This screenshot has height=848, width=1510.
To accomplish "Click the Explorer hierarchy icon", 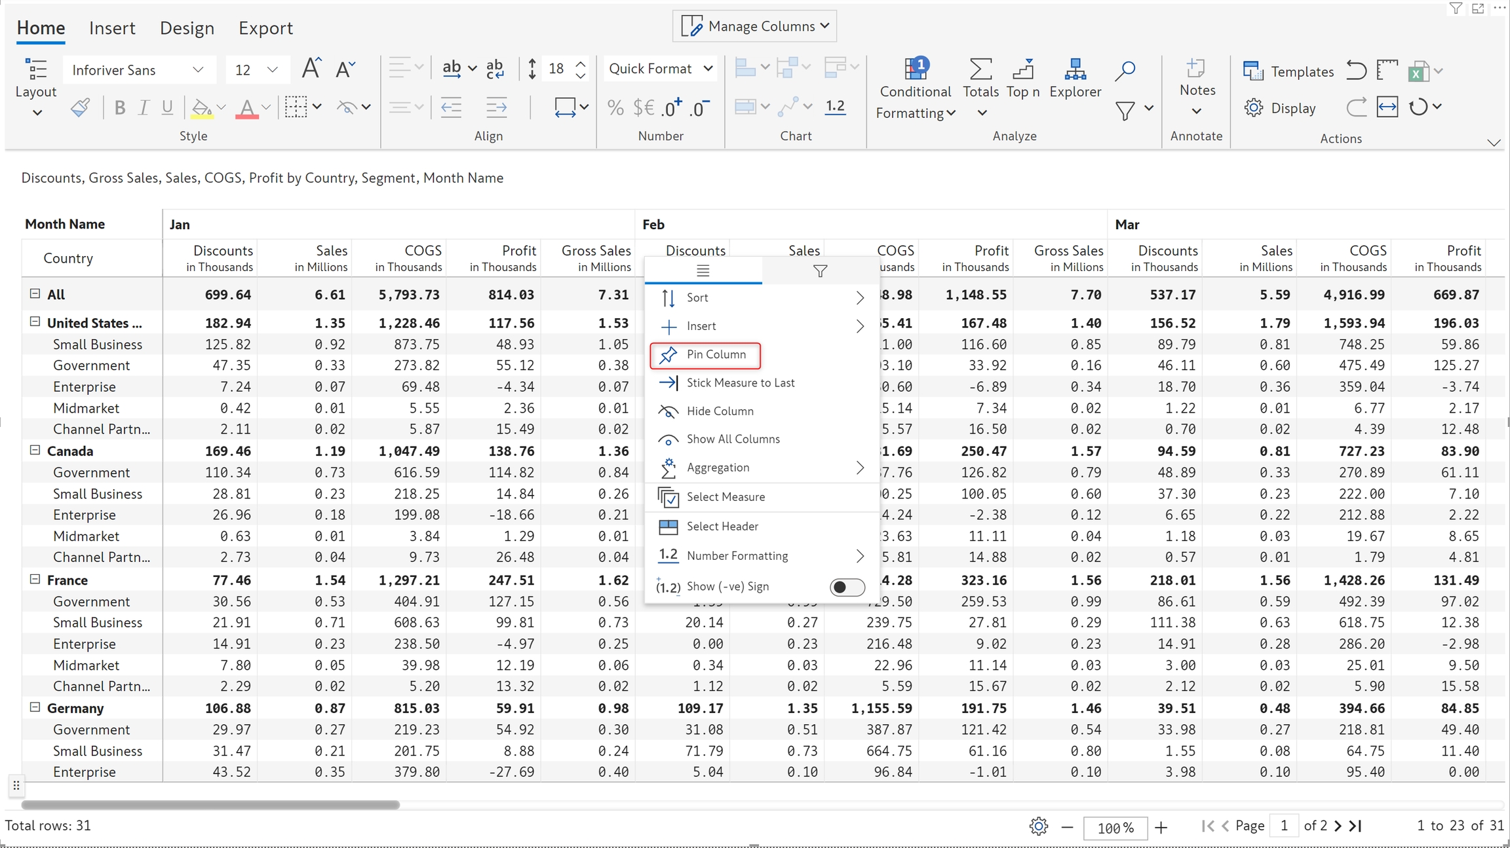I will (x=1075, y=69).
